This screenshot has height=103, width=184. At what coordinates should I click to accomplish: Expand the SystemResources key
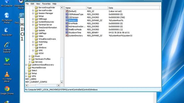point(33,22)
